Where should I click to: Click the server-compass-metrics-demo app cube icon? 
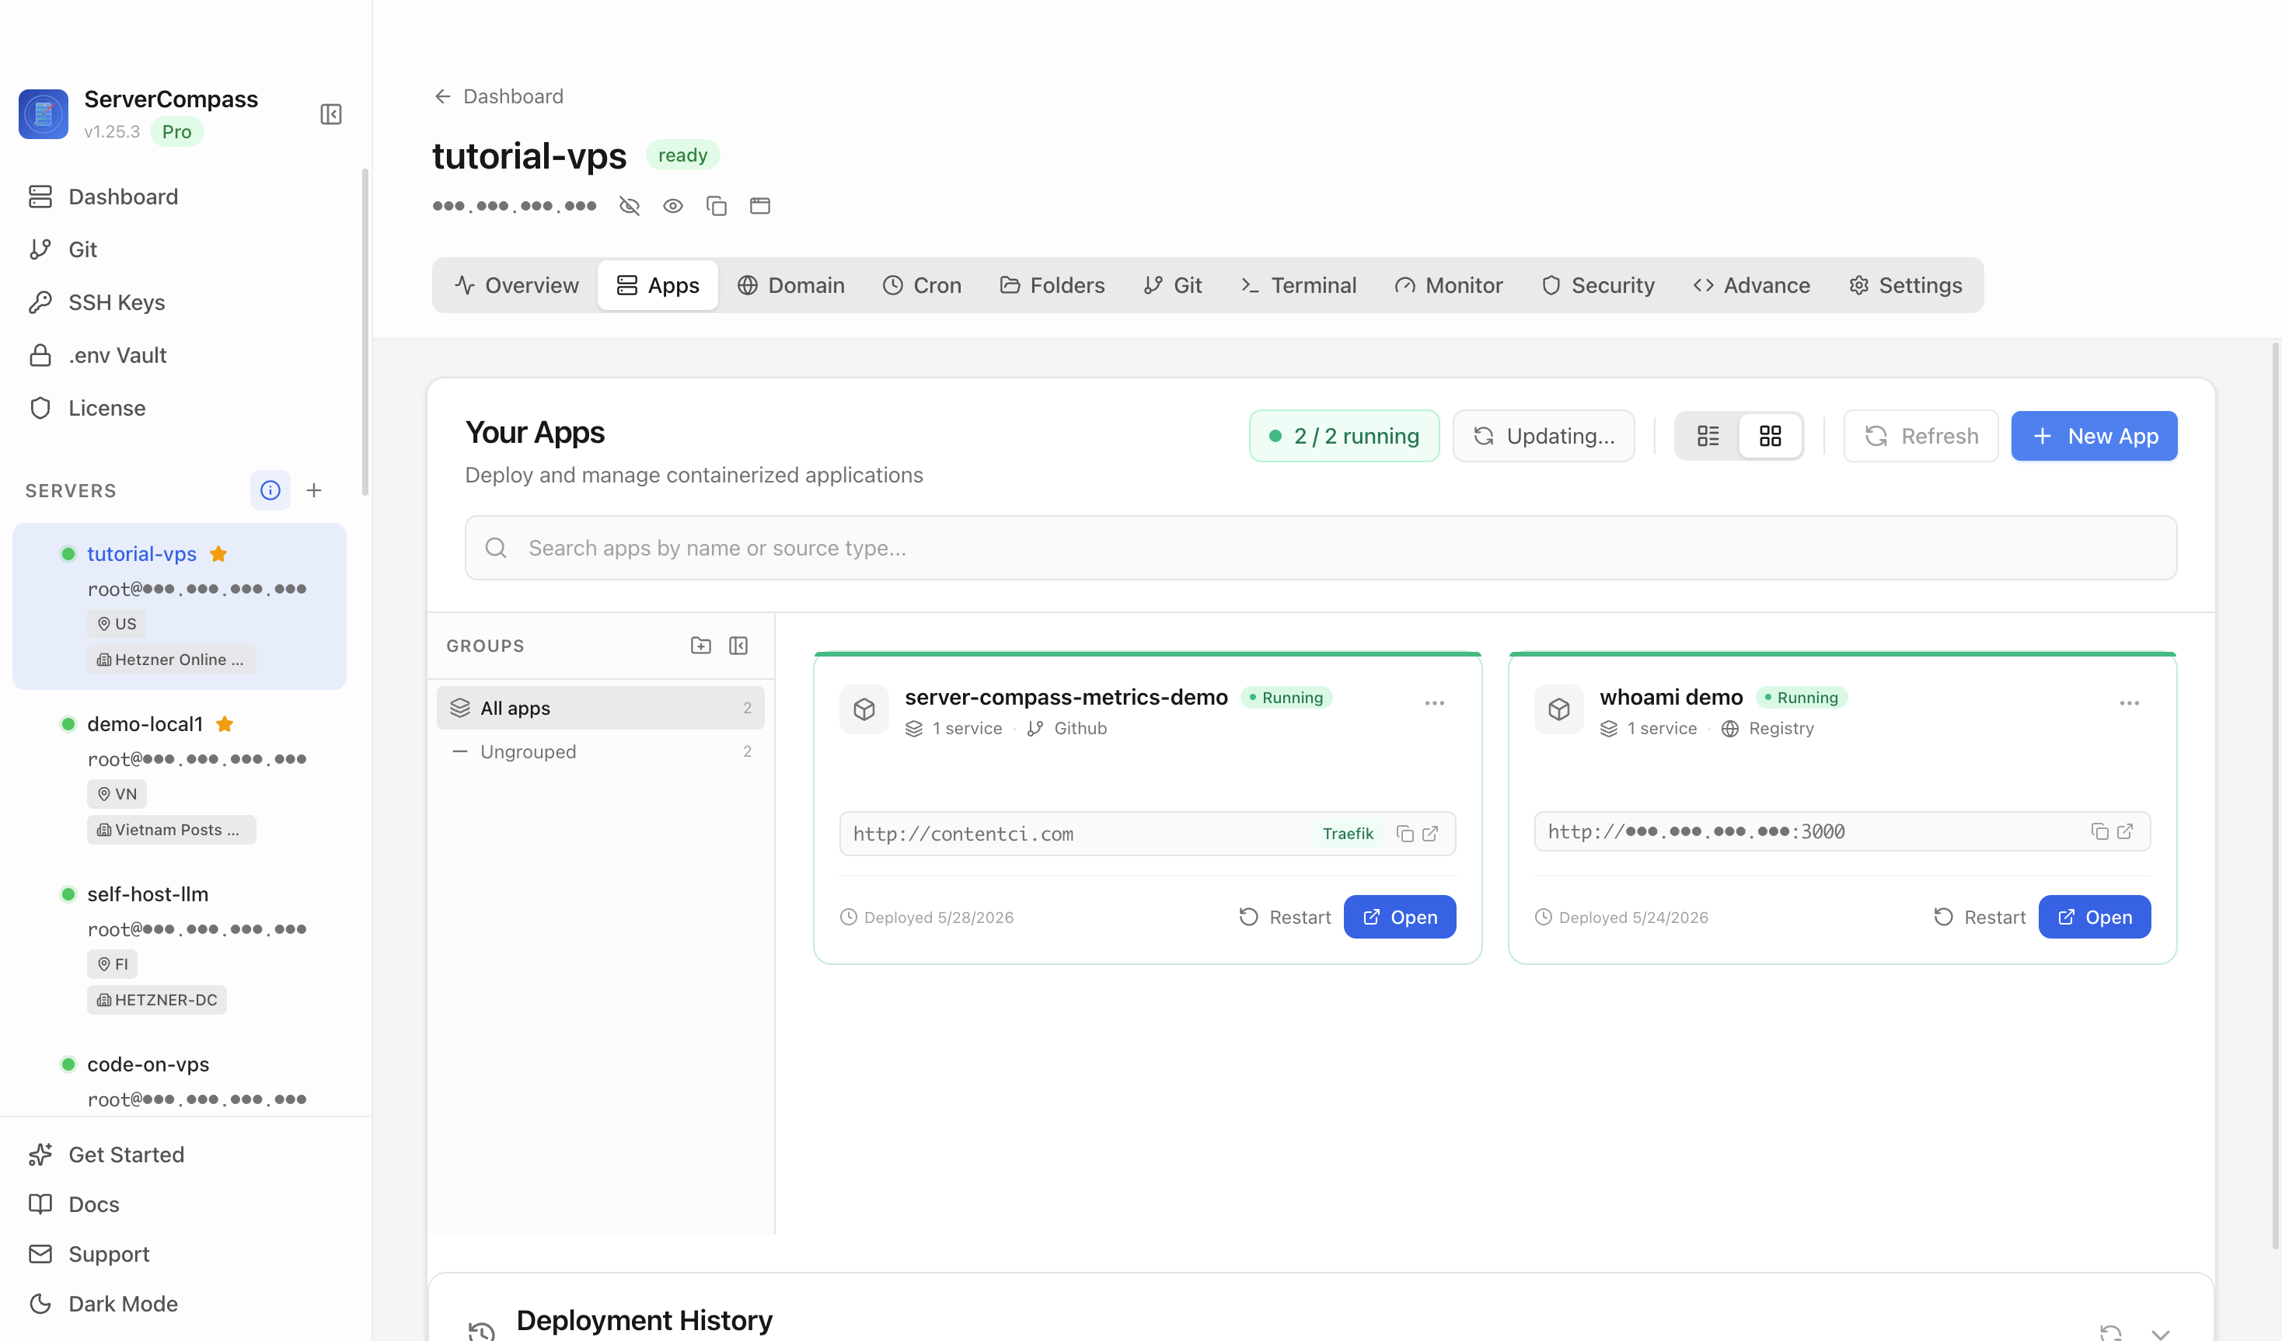[x=864, y=709]
